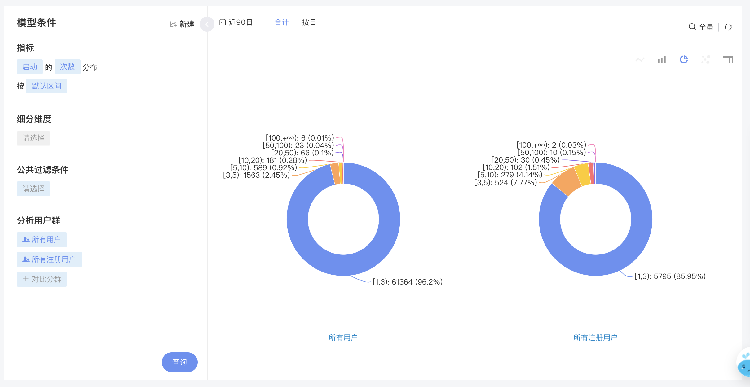
Task: Open the 近90日 date range picker
Action: (x=236, y=22)
